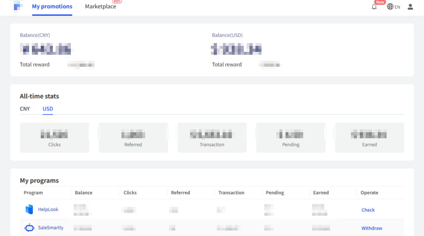Image resolution: width=424 pixels, height=236 pixels.
Task: Click the EN language label
Action: point(397,7)
